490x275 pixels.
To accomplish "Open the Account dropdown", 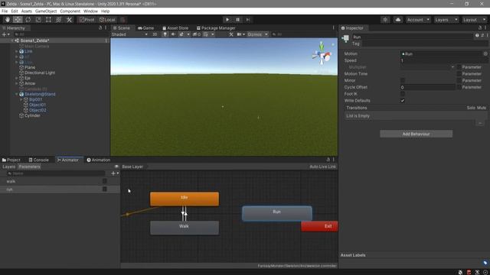I will pyautogui.click(x=418, y=20).
